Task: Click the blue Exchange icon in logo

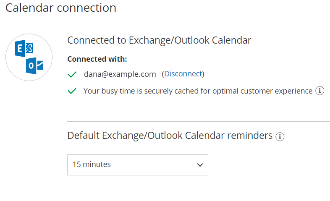Action: pos(24,49)
